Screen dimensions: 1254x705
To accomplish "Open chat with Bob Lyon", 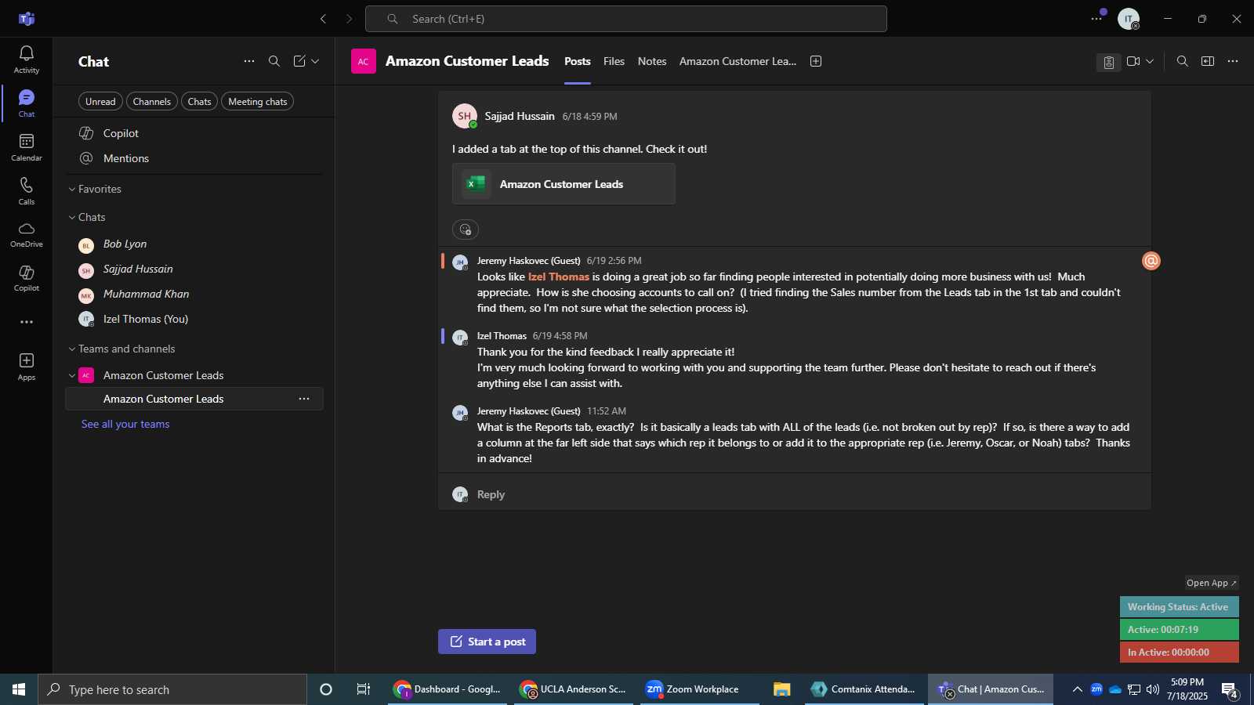I will coord(194,244).
